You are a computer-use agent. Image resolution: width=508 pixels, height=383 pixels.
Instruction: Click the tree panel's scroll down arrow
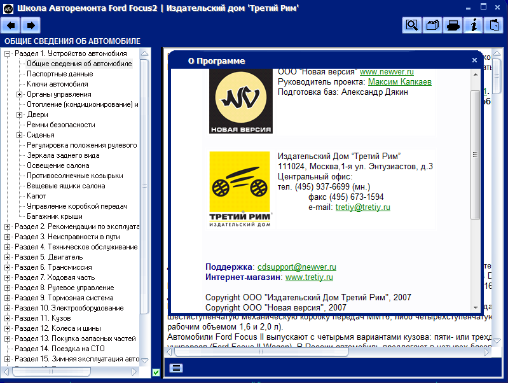pos(145,360)
